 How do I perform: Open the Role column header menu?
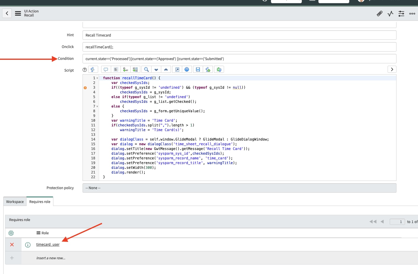coord(38,233)
